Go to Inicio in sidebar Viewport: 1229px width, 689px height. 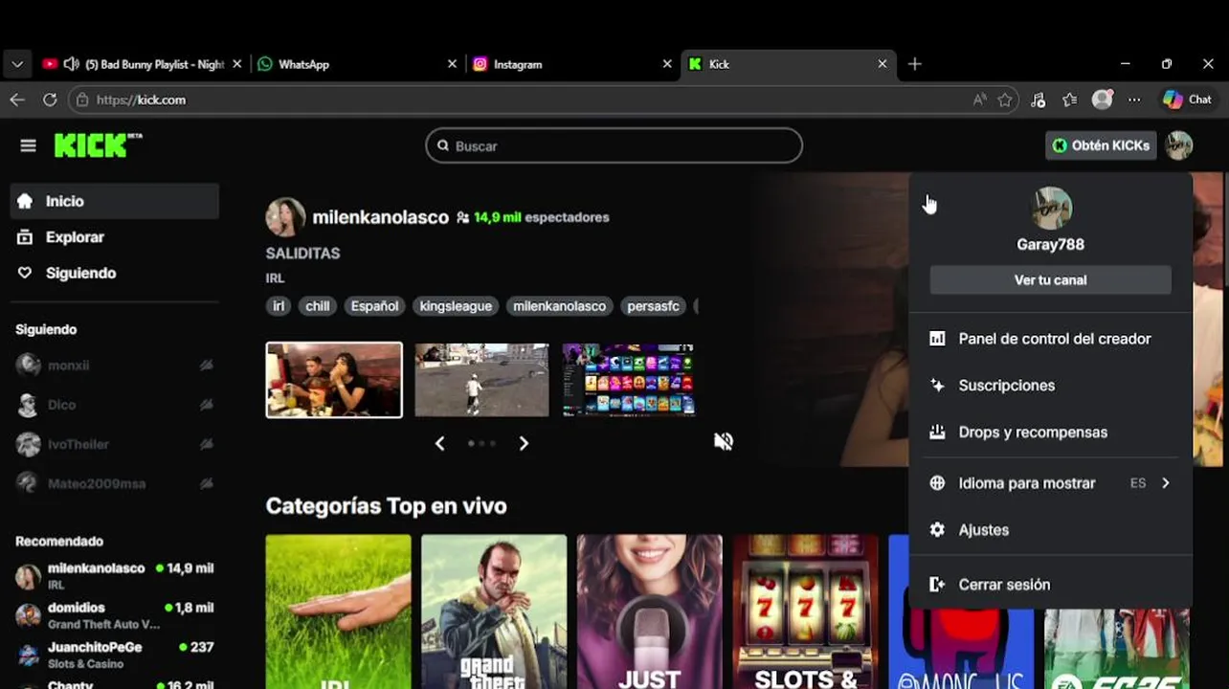[115, 201]
